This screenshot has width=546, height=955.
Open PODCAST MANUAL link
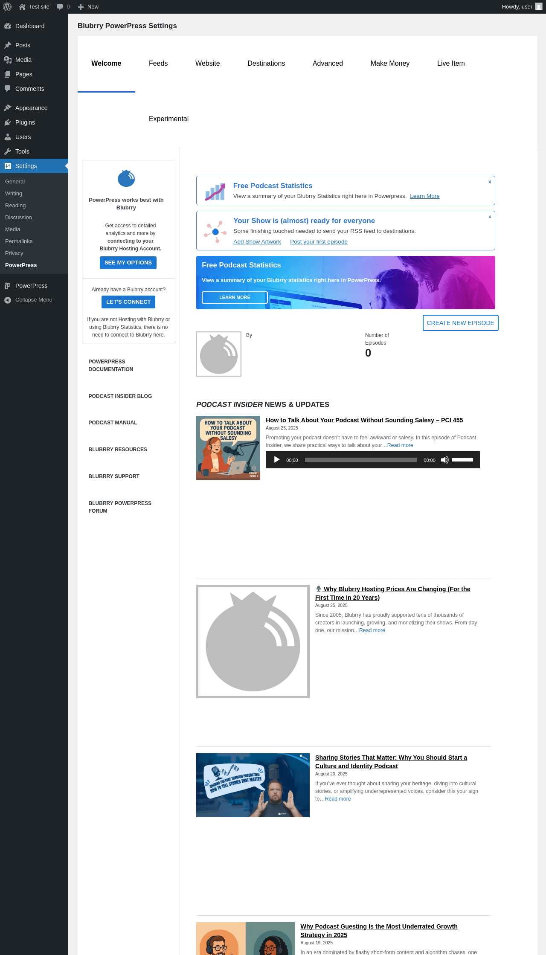113,423
